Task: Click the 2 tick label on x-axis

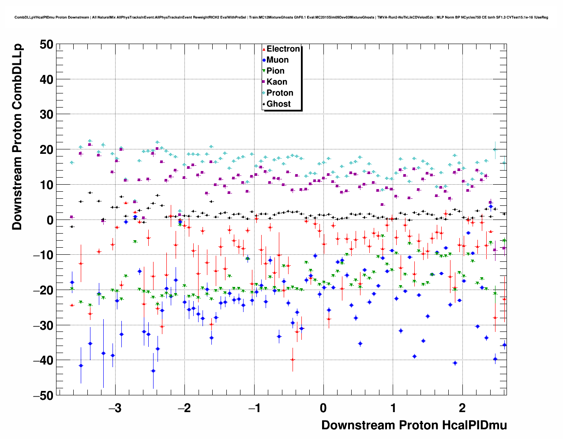Action: (x=462, y=408)
